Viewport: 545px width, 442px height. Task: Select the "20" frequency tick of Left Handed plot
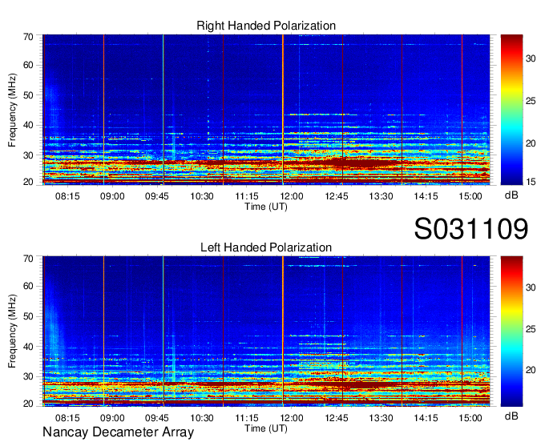(x=28, y=404)
